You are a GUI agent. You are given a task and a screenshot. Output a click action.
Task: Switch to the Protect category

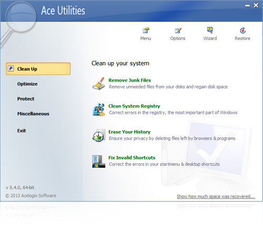point(26,99)
